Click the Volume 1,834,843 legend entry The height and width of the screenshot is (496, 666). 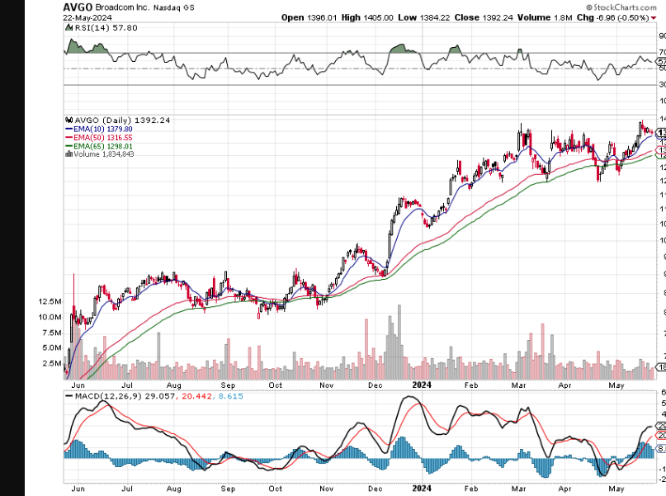tap(104, 154)
